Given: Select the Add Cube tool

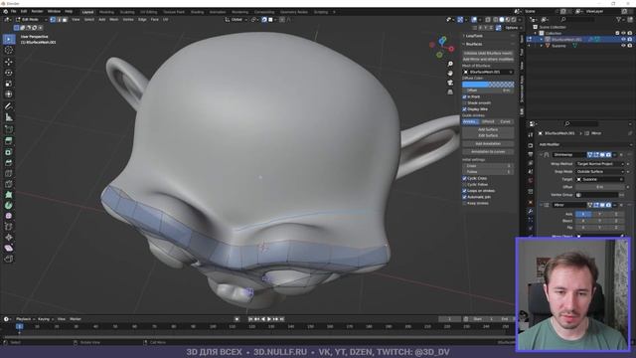Looking at the screenshot, I should click(x=9, y=129).
